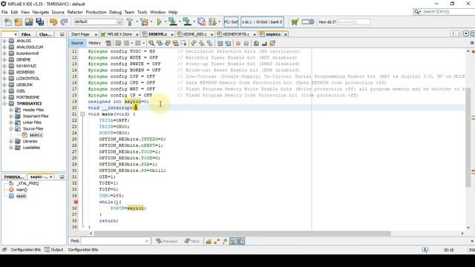Switch to the Start Page tab

pos(80,34)
